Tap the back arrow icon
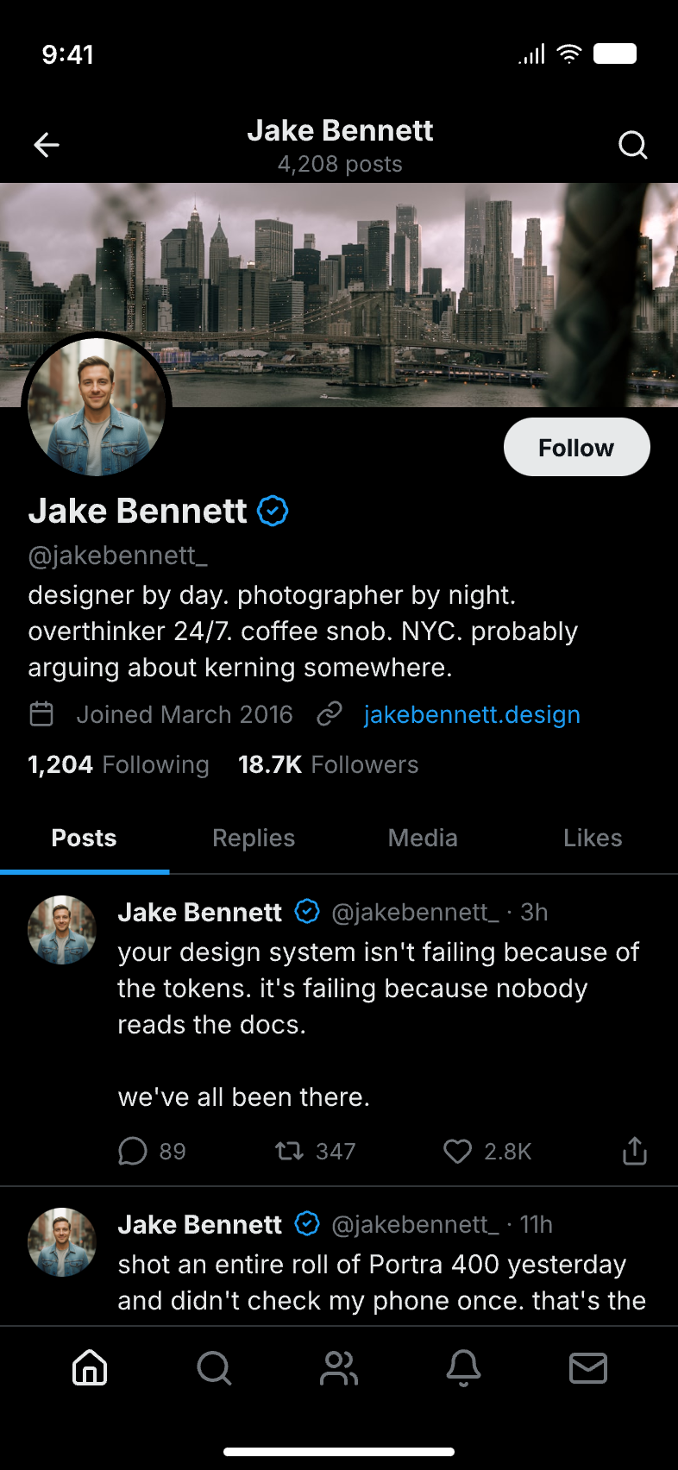Image resolution: width=678 pixels, height=1470 pixels. tap(47, 145)
